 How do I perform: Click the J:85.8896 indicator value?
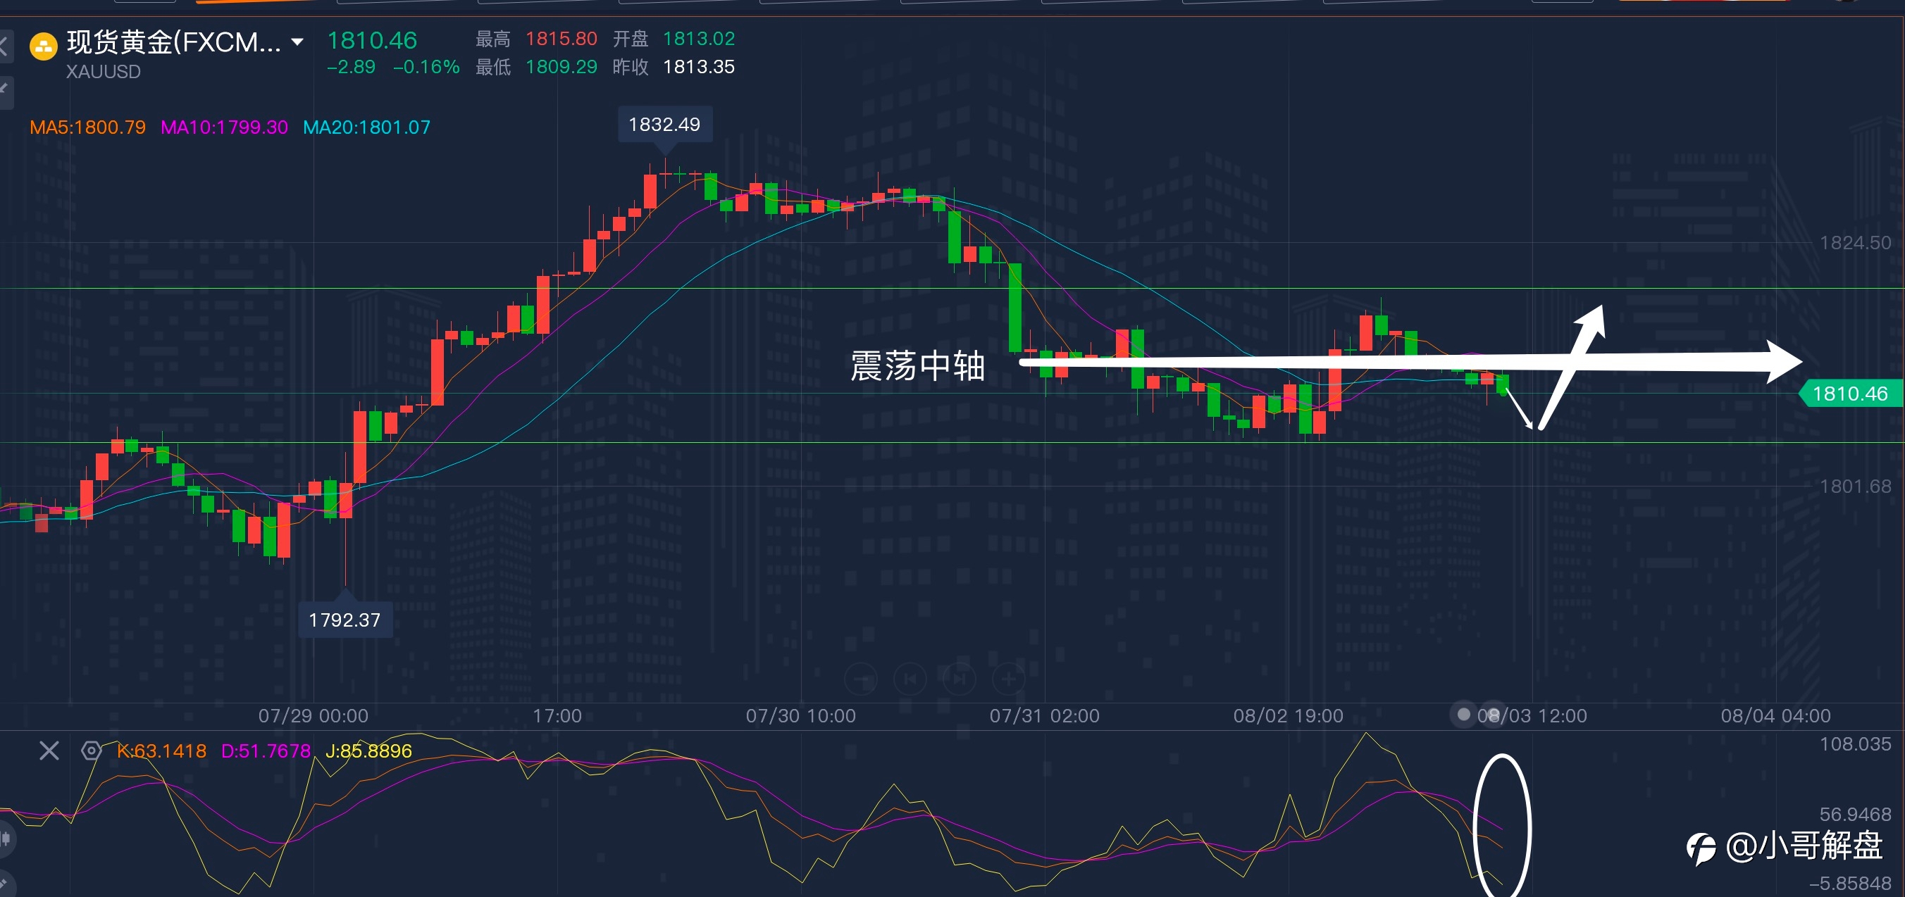[x=368, y=751]
